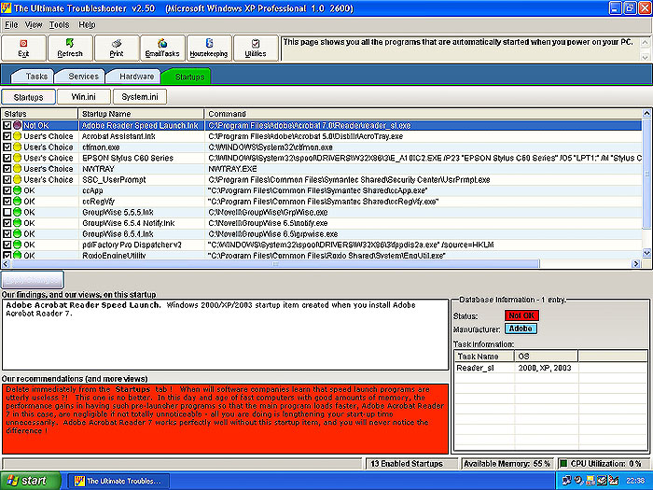Click the title bar application icon

pyautogui.click(x=7, y=7)
